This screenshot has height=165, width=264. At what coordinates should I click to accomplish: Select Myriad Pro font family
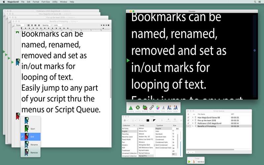(x=146, y=156)
